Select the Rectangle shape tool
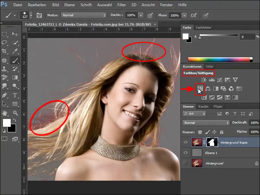260x195 pixels. click(15, 104)
